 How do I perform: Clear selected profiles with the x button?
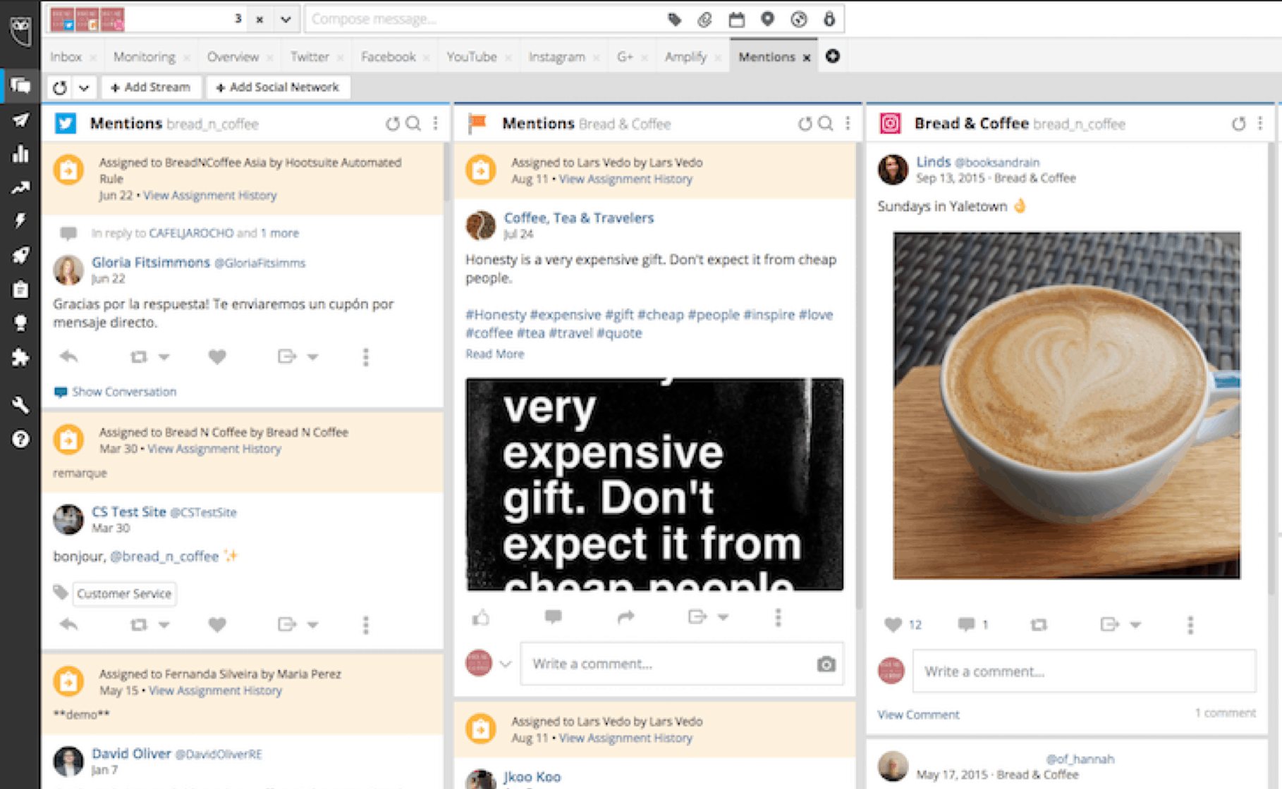tap(260, 19)
